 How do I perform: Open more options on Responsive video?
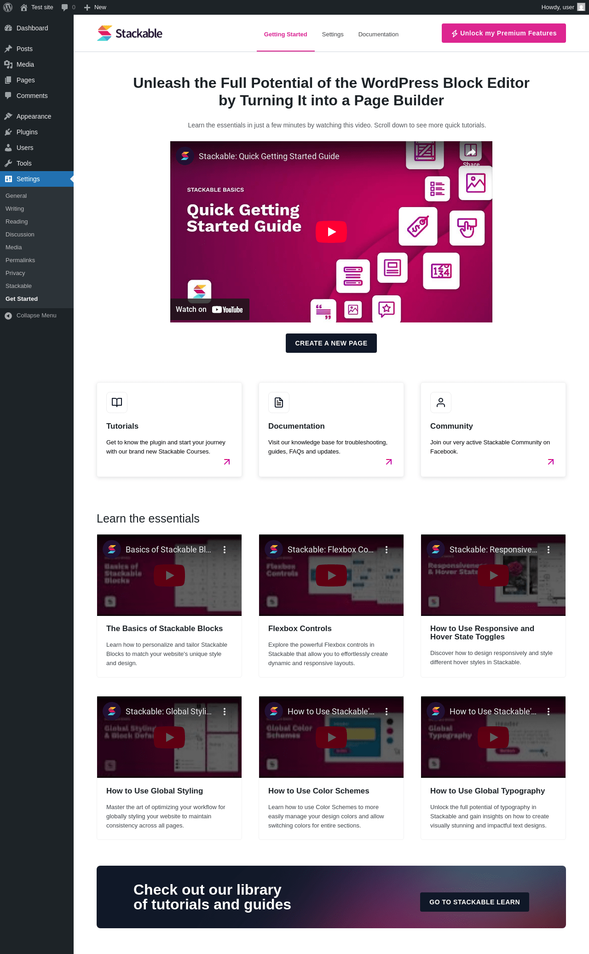point(549,550)
